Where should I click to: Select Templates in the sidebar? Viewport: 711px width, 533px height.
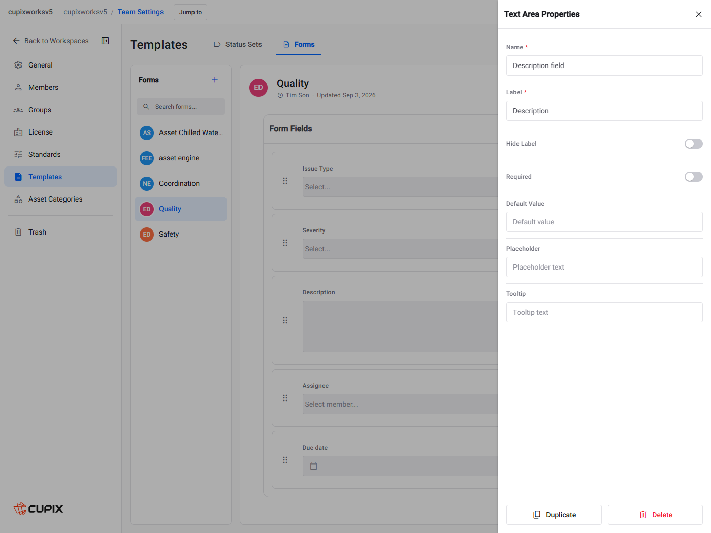click(x=60, y=177)
